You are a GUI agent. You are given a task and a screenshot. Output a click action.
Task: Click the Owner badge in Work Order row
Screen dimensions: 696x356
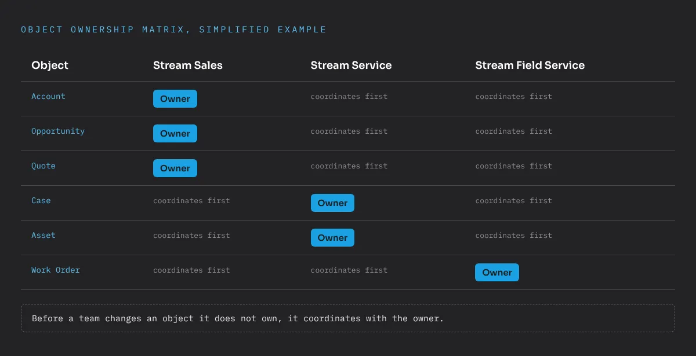click(497, 273)
